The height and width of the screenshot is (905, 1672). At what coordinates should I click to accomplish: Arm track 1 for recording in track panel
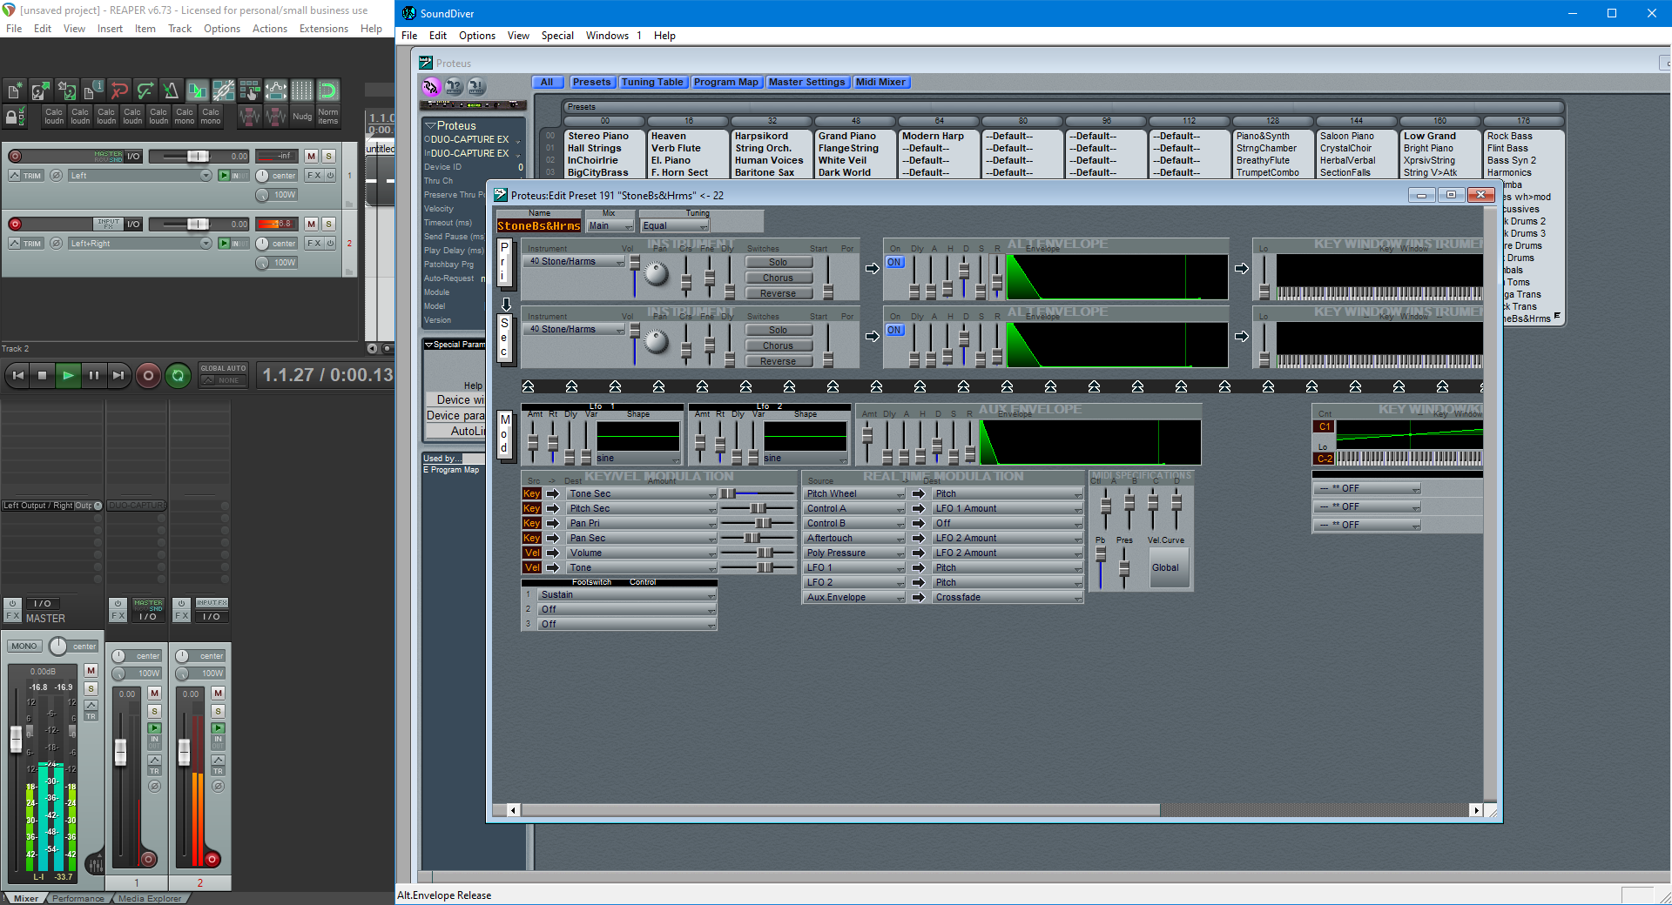point(15,156)
